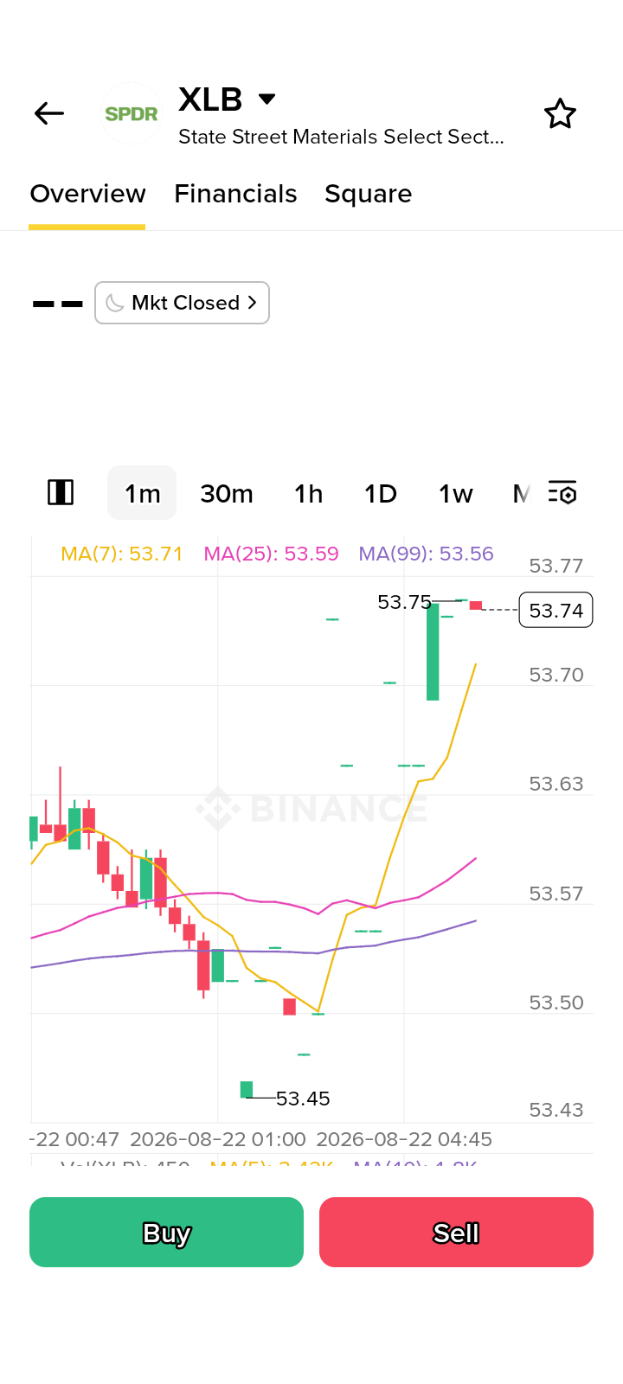
Task: Tap the 53.75 high price marker
Action: [x=404, y=602]
